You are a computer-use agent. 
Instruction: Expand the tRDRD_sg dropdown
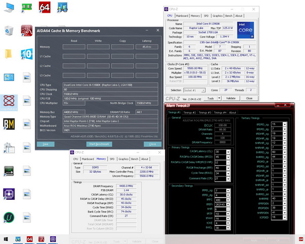click(285, 124)
